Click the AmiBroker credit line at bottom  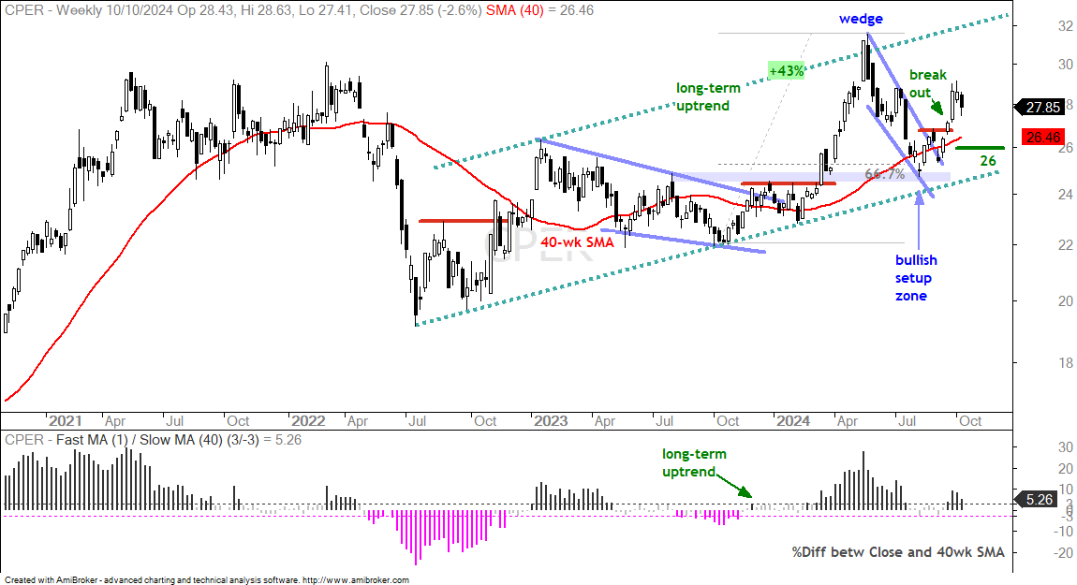coord(207,580)
